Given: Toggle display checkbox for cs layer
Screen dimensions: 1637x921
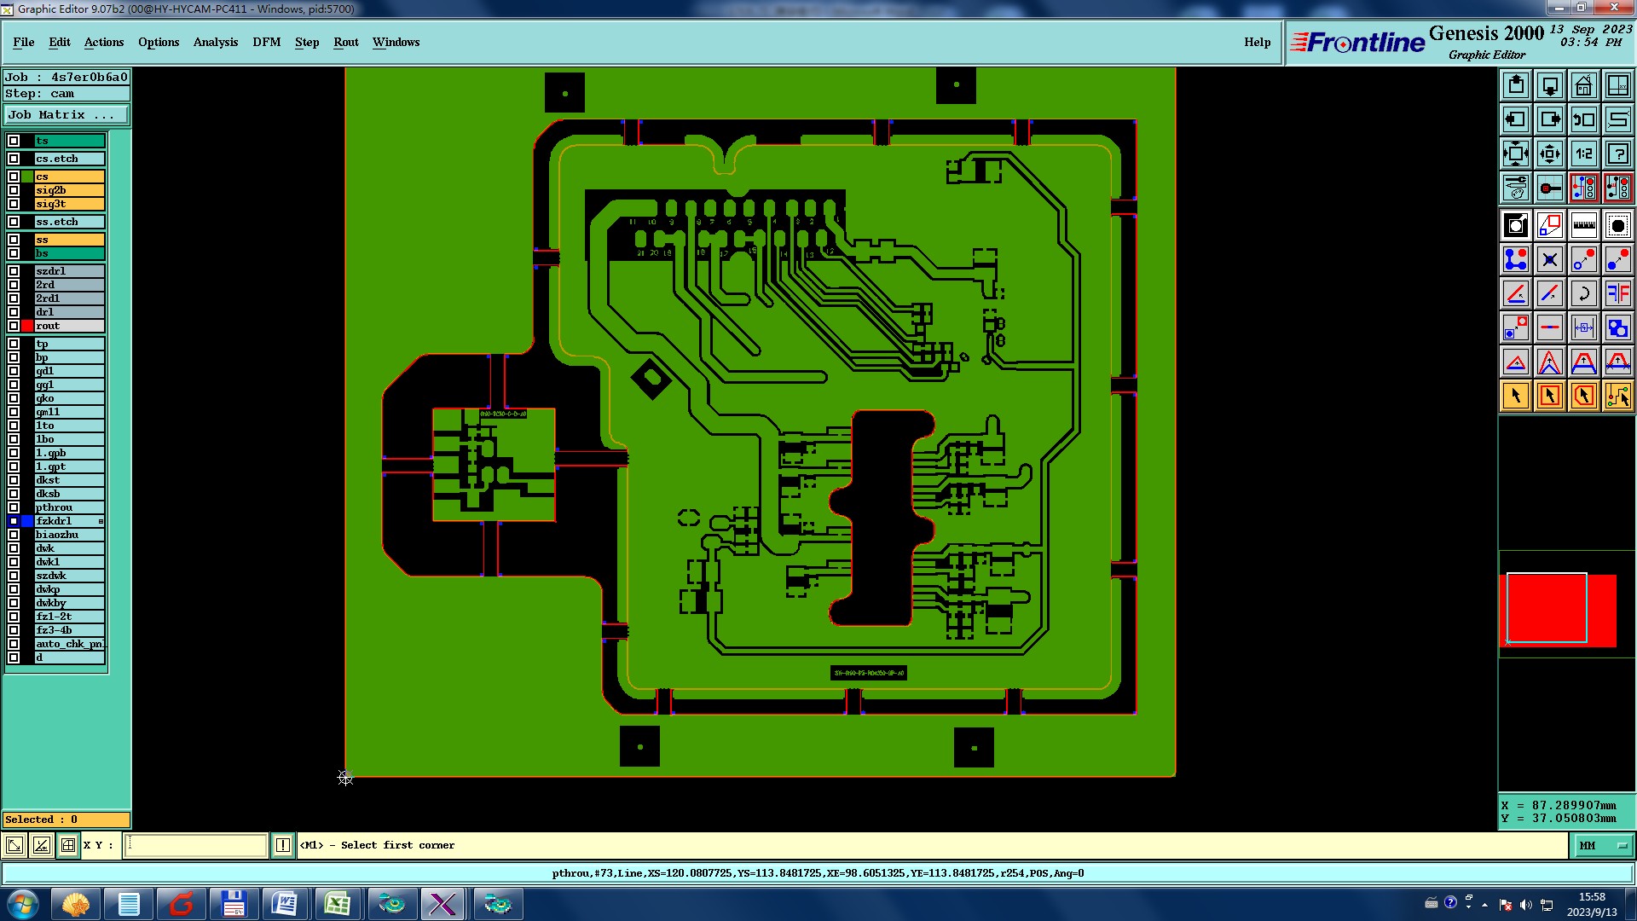Looking at the screenshot, I should pyautogui.click(x=14, y=177).
